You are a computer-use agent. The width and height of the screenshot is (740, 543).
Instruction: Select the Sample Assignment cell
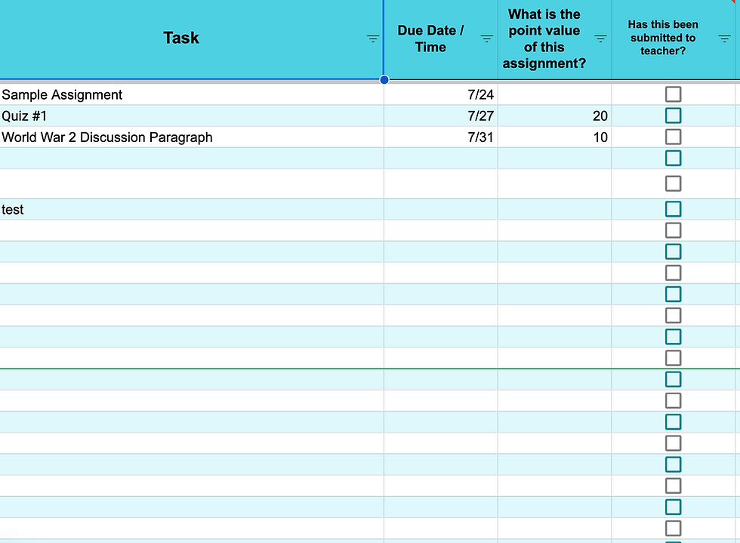[192, 94]
